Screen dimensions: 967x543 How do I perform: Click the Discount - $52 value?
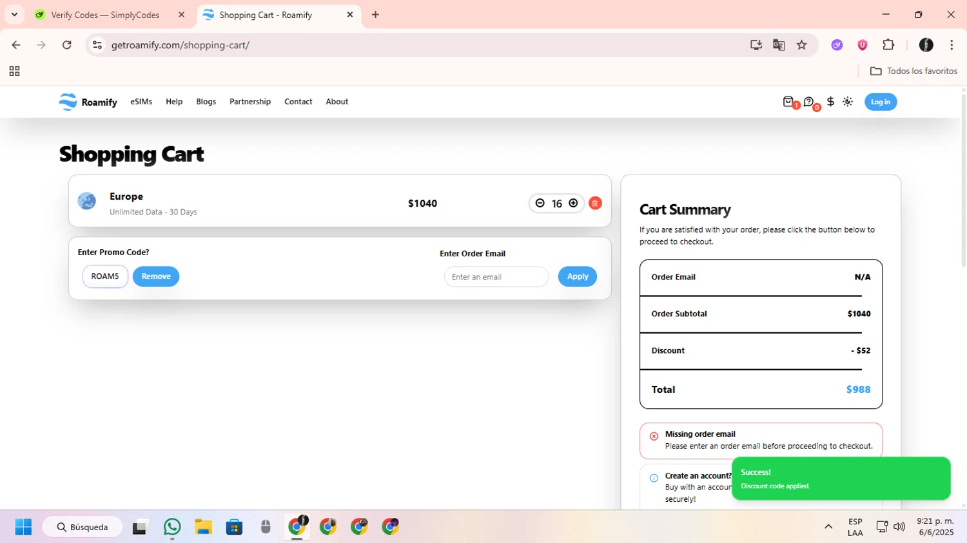click(861, 350)
